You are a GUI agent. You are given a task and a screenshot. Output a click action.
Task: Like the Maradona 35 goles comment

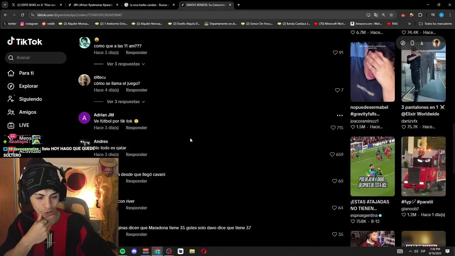pyautogui.click(x=334, y=234)
